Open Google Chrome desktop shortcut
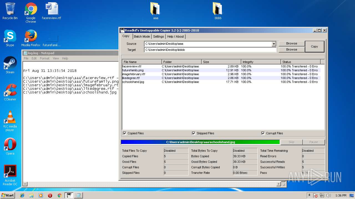The width and height of the screenshot is (355, 199). [31, 13]
